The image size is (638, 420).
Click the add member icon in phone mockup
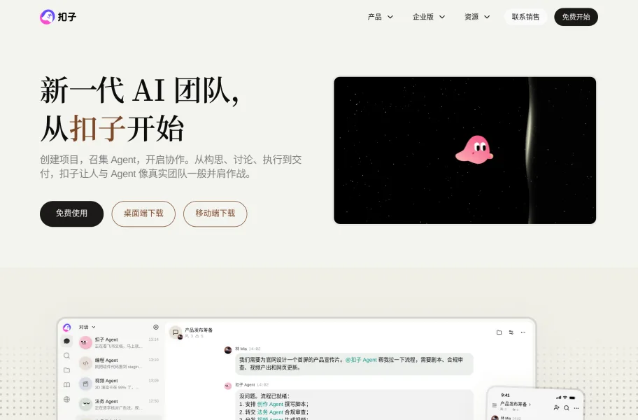point(557,407)
